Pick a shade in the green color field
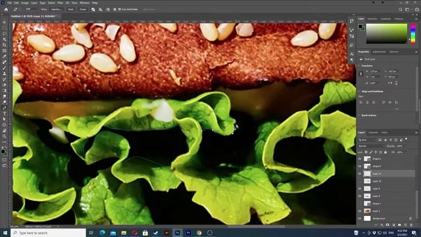421x237 pixels. click(x=387, y=34)
